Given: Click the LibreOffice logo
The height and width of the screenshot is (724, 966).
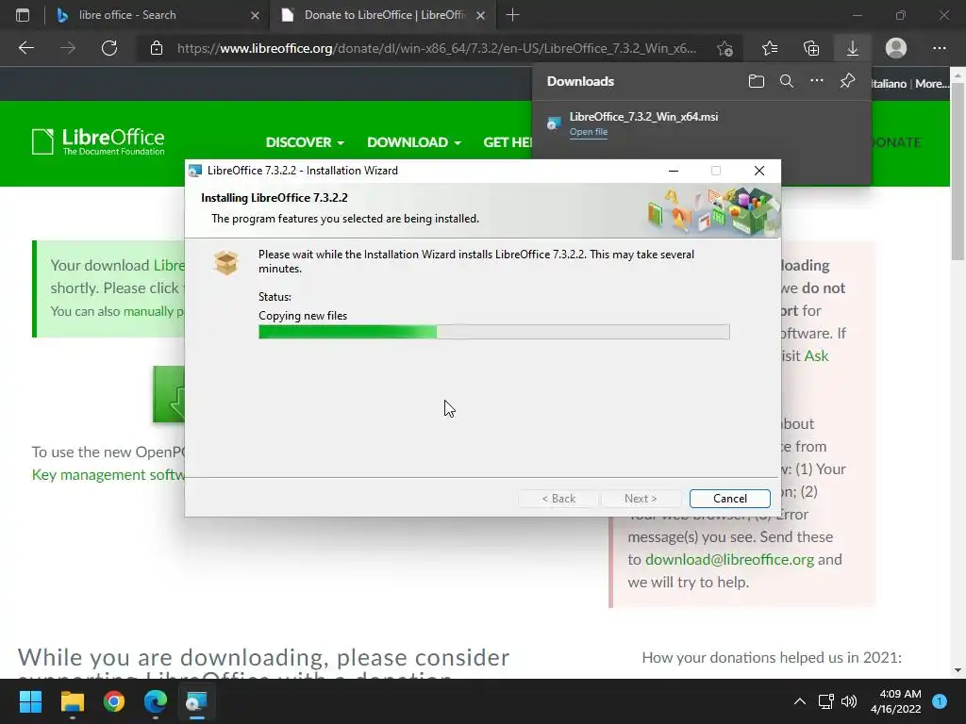Looking at the screenshot, I should (98, 141).
